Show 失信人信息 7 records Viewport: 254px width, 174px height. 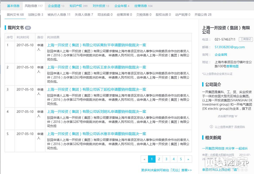[84, 15]
